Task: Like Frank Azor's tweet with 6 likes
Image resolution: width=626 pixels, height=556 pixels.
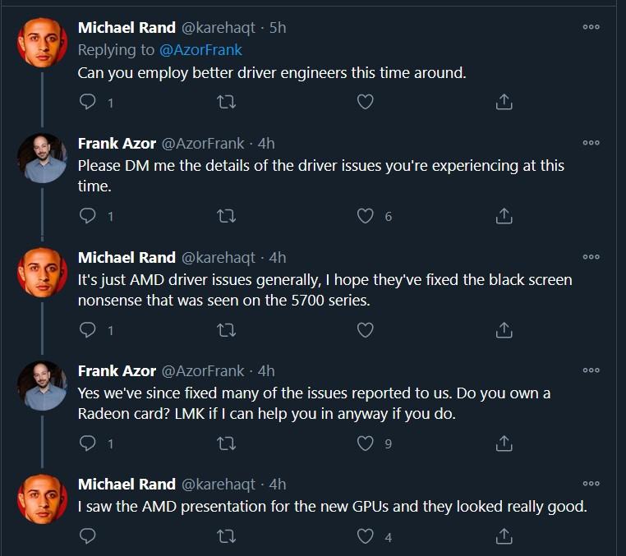Action: pyautogui.click(x=366, y=216)
